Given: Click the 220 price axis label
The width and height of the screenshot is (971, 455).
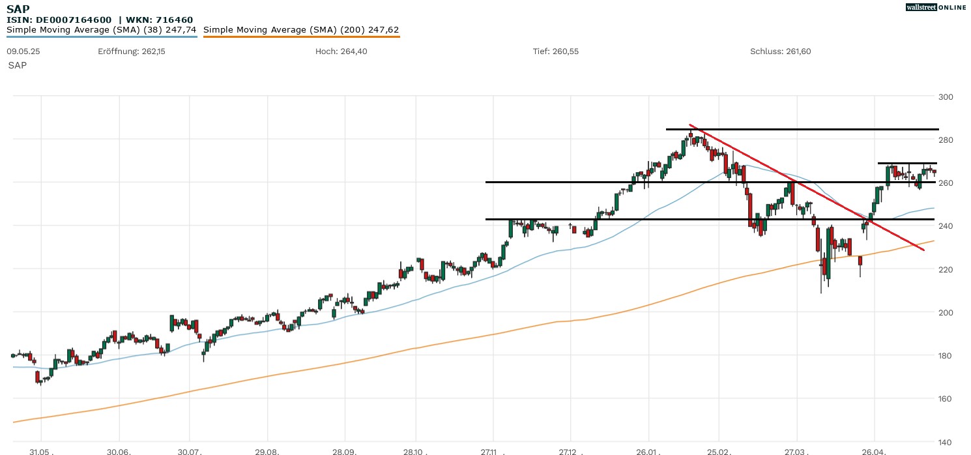Looking at the screenshot, I should point(946,269).
